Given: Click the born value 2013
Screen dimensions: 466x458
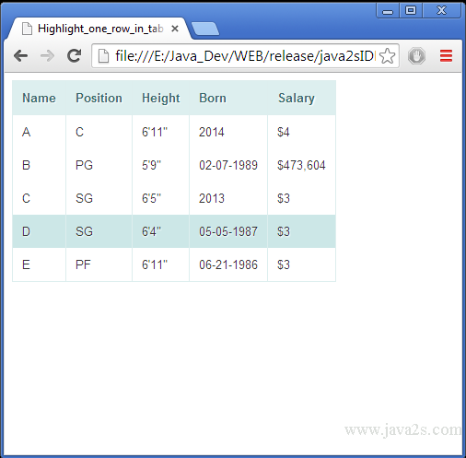Looking at the screenshot, I should coord(228,198).
